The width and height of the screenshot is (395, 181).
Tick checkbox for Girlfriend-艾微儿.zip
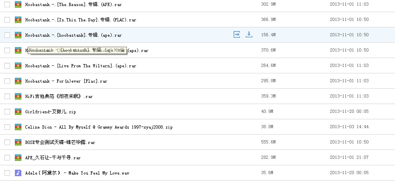(x=7, y=112)
